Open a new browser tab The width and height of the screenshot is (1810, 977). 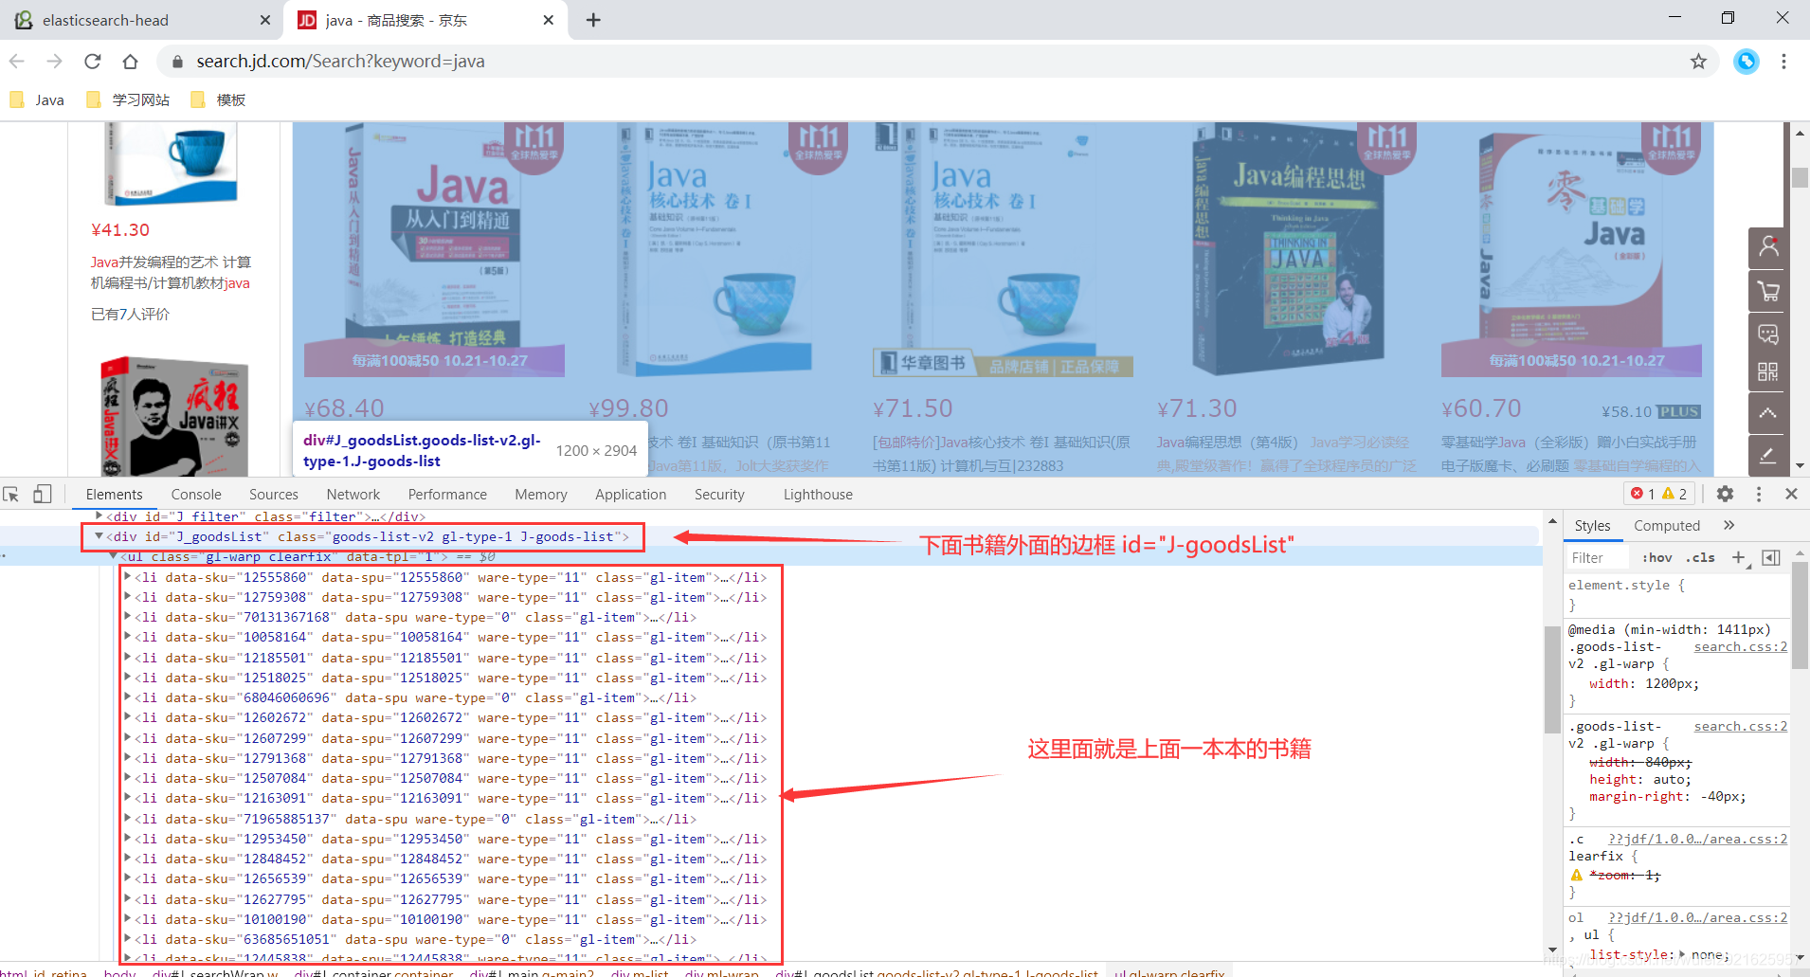point(593,20)
